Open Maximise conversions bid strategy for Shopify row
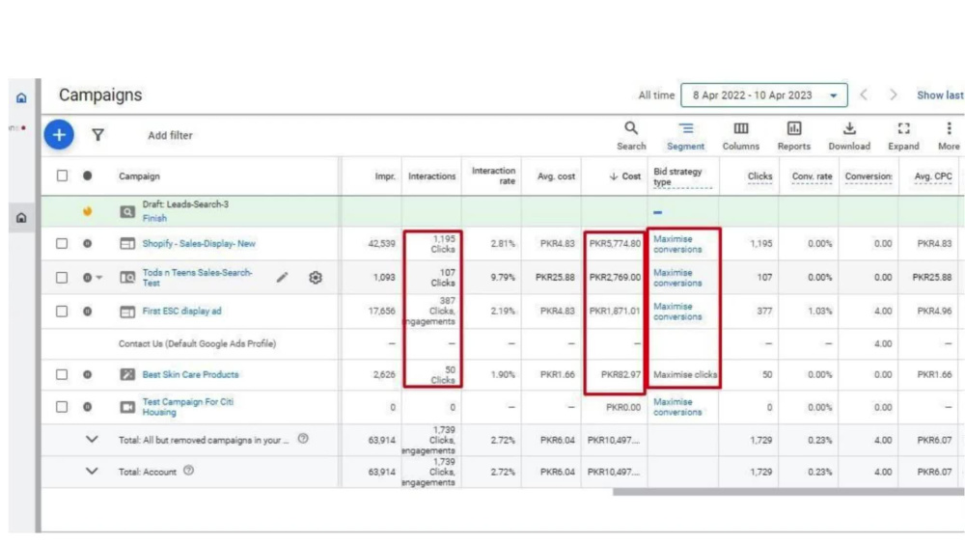This screenshot has height=543, width=965. coord(677,244)
